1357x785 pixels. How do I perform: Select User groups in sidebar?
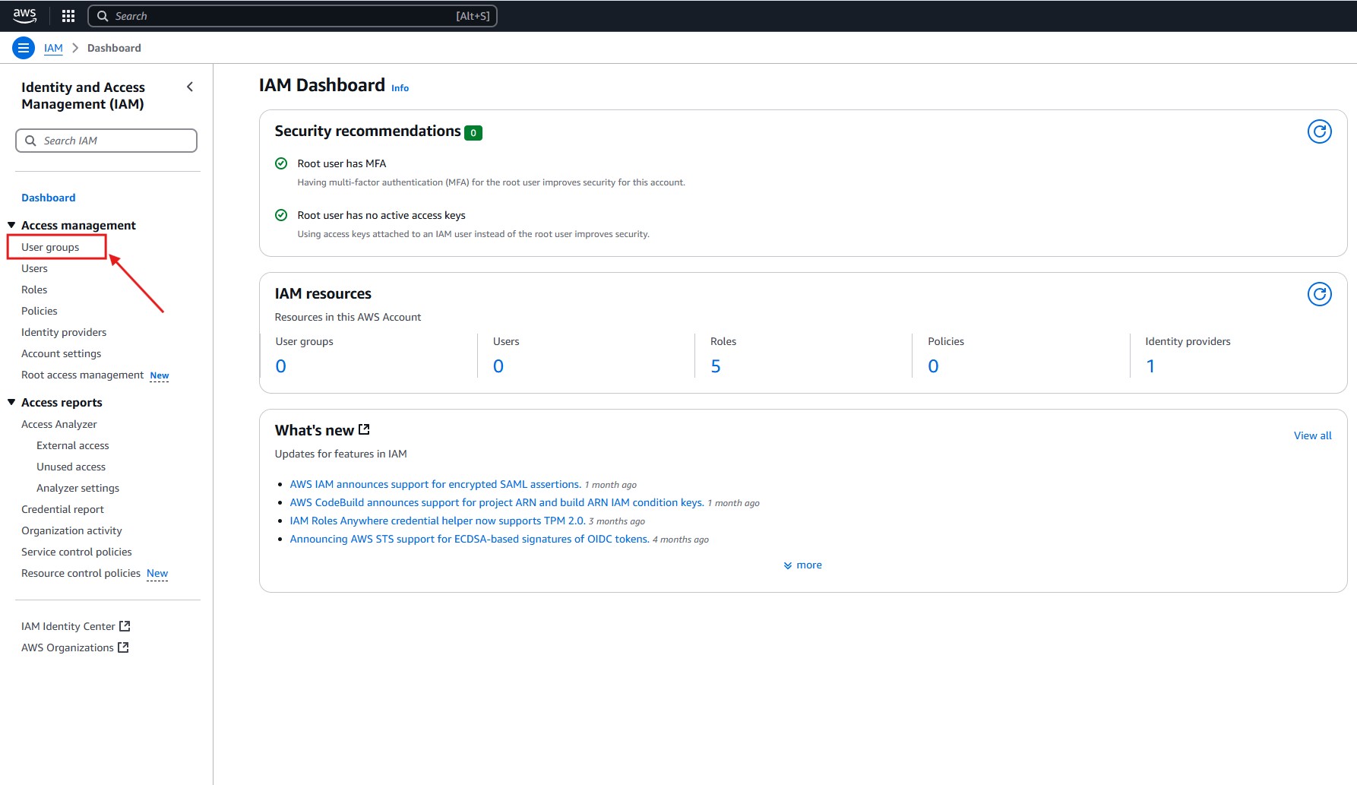click(x=50, y=247)
